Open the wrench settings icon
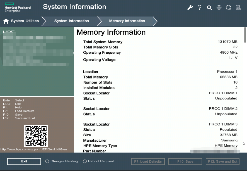This screenshot has height=171, width=247. pyautogui.click(x=190, y=8)
